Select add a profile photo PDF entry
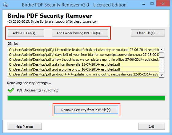 click(84, 69)
